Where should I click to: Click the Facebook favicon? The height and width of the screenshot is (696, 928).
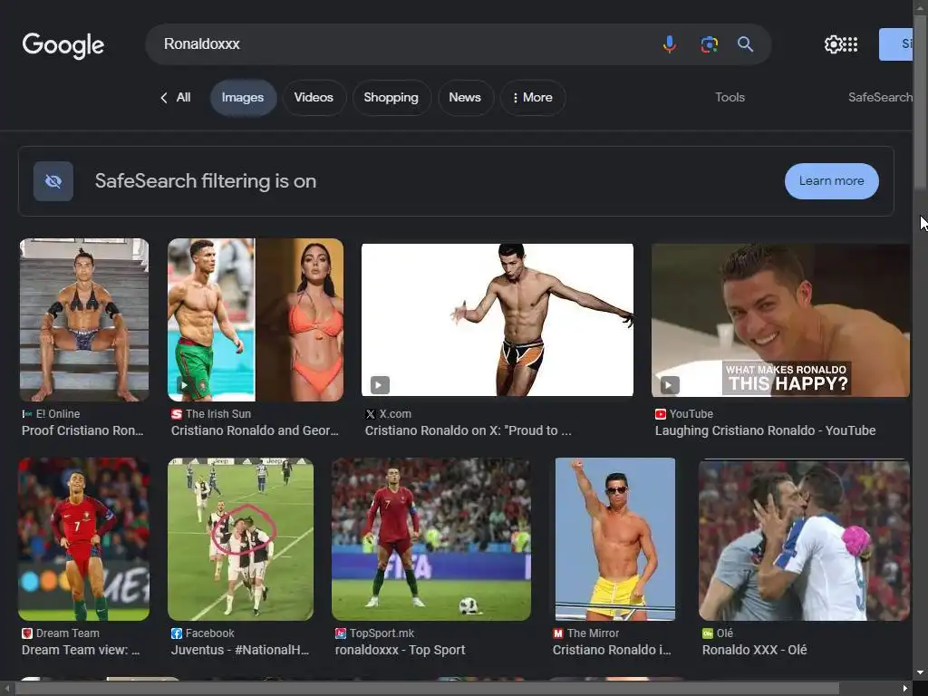point(177,633)
